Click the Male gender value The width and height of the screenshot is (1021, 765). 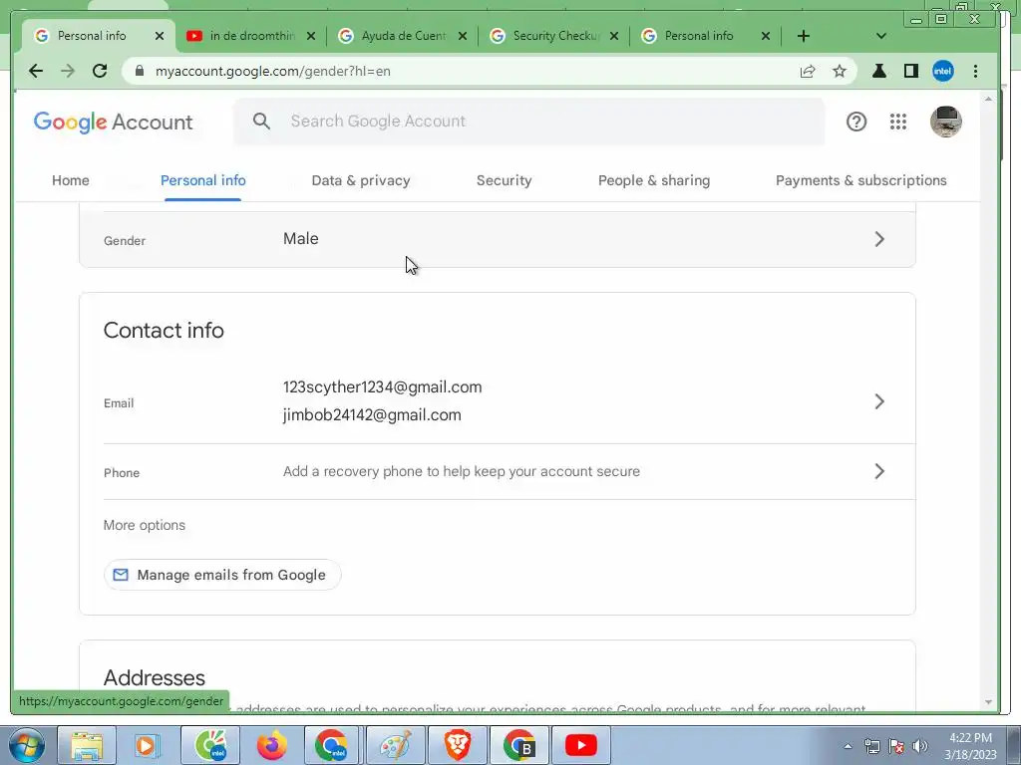pos(301,239)
